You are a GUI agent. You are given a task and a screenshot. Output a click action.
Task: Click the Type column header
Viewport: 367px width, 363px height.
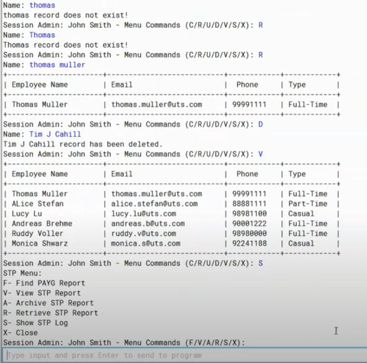(297, 174)
